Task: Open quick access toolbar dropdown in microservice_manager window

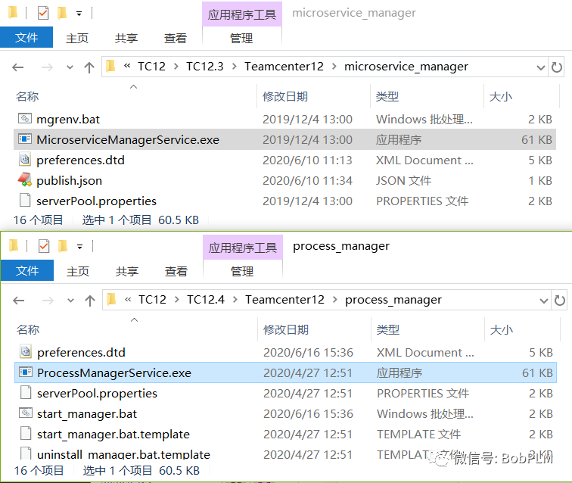Action: pyautogui.click(x=79, y=14)
